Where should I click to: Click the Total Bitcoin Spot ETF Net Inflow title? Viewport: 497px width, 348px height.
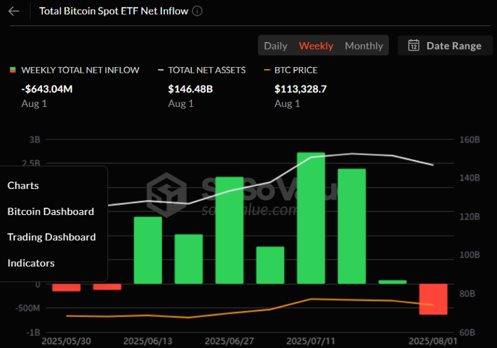(113, 11)
